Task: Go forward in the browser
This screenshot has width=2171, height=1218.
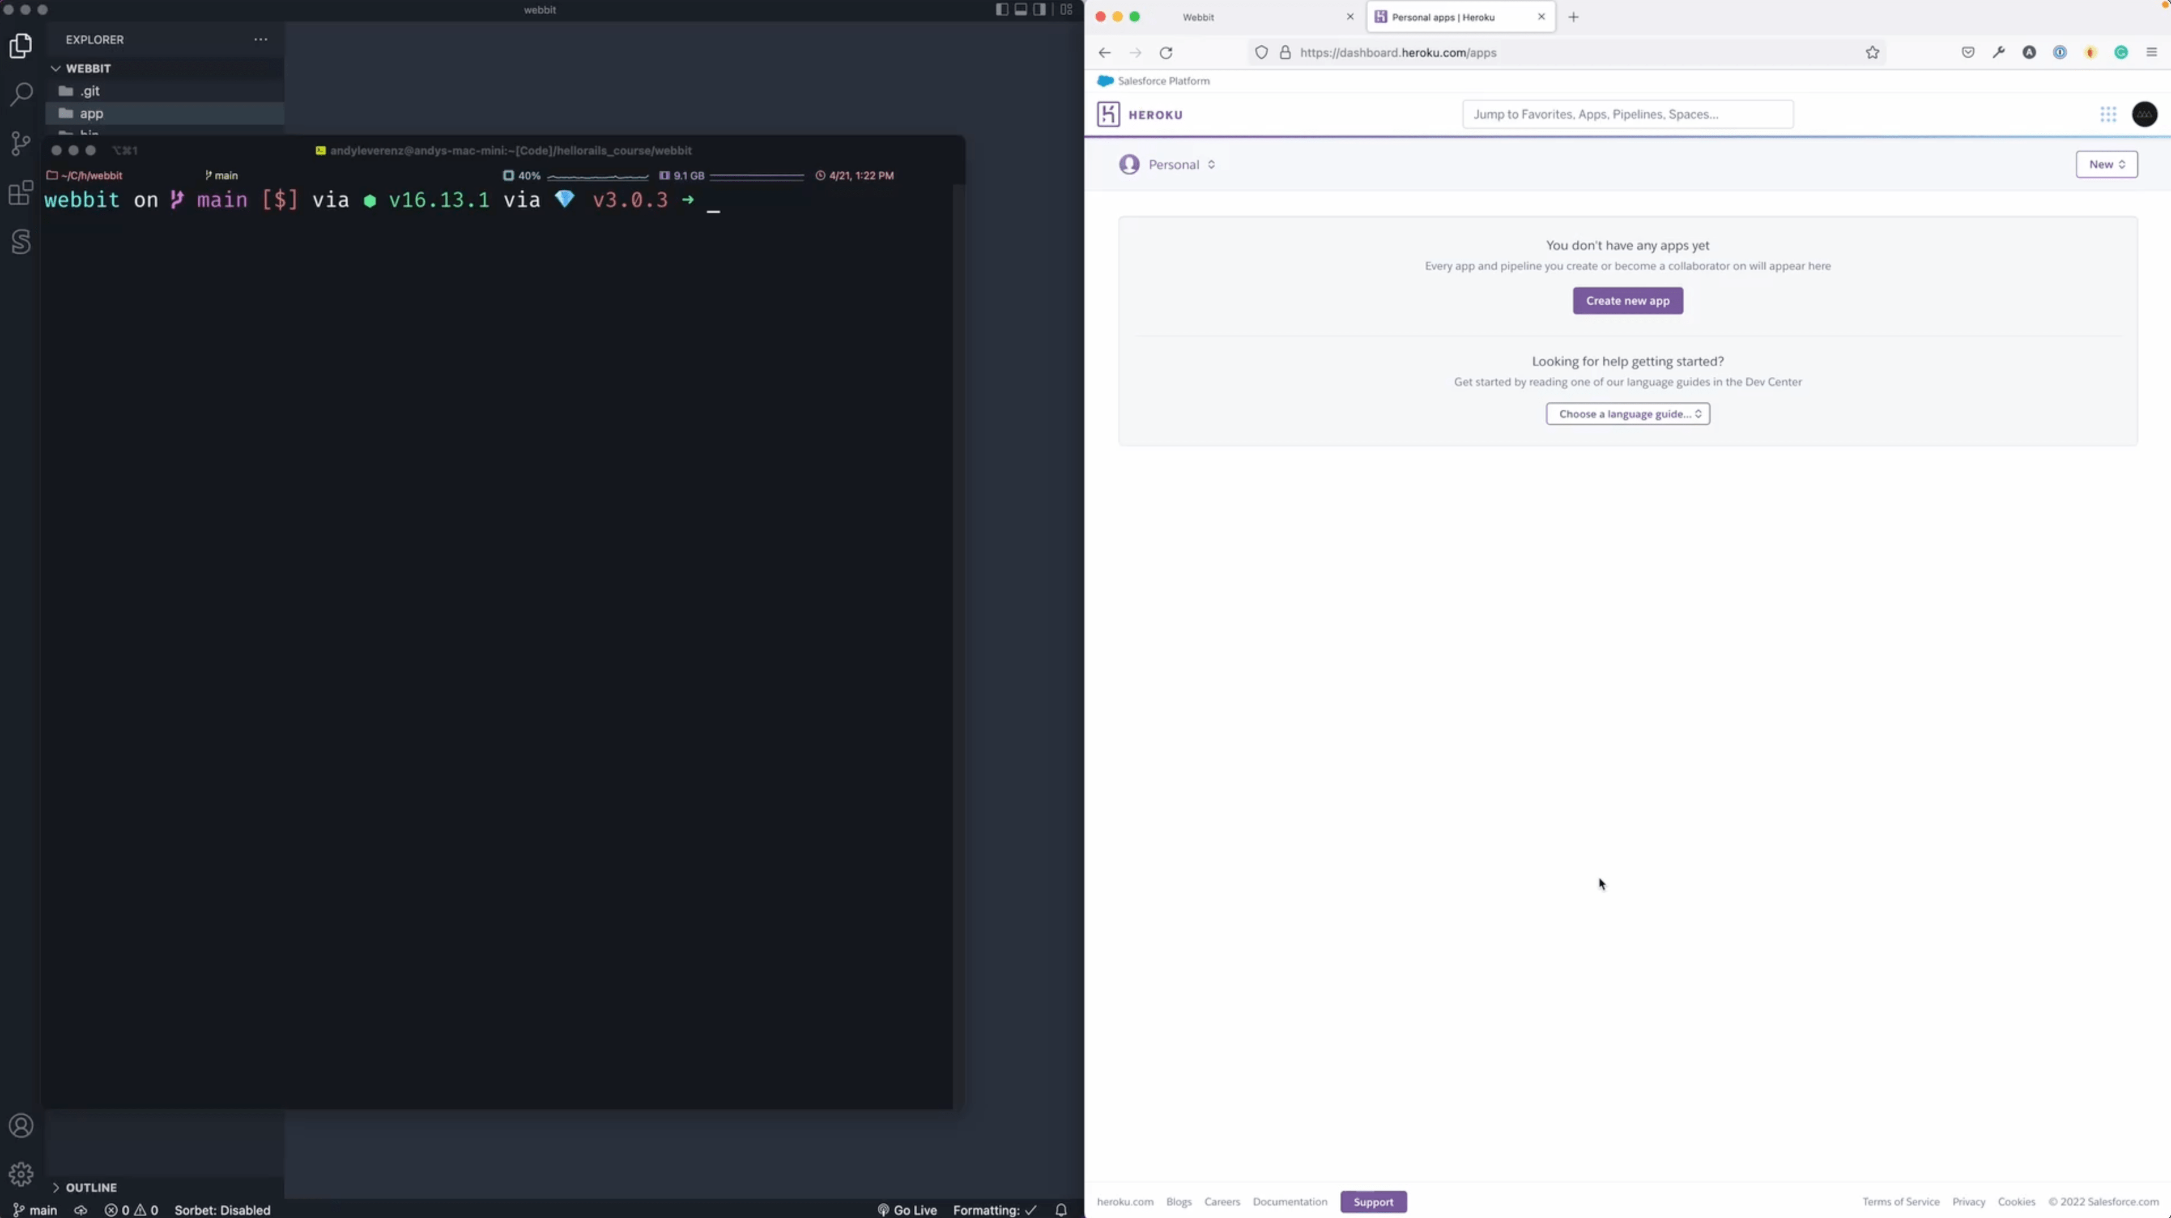Action: point(1135,52)
